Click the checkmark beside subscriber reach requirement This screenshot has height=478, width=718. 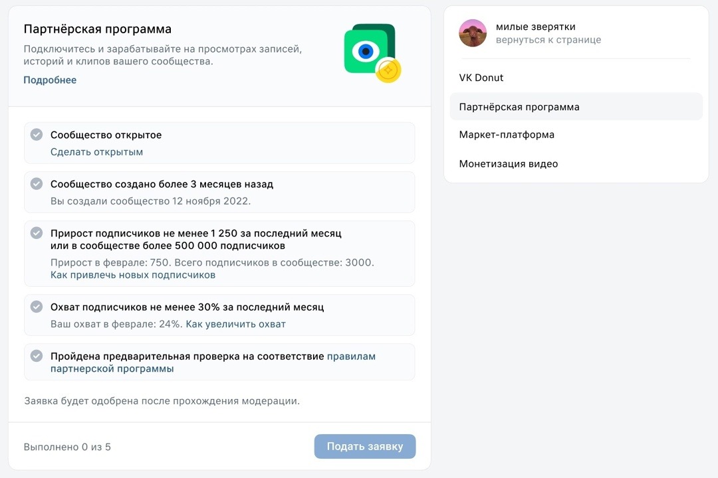click(37, 307)
